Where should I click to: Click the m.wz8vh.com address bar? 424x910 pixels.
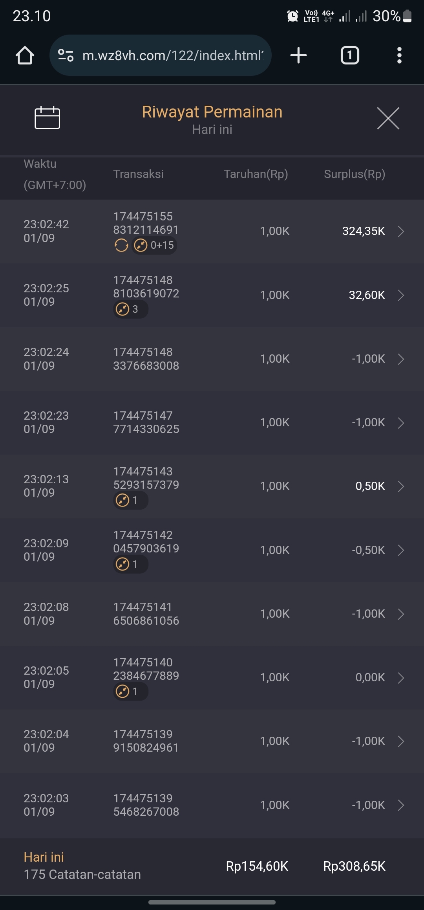173,55
